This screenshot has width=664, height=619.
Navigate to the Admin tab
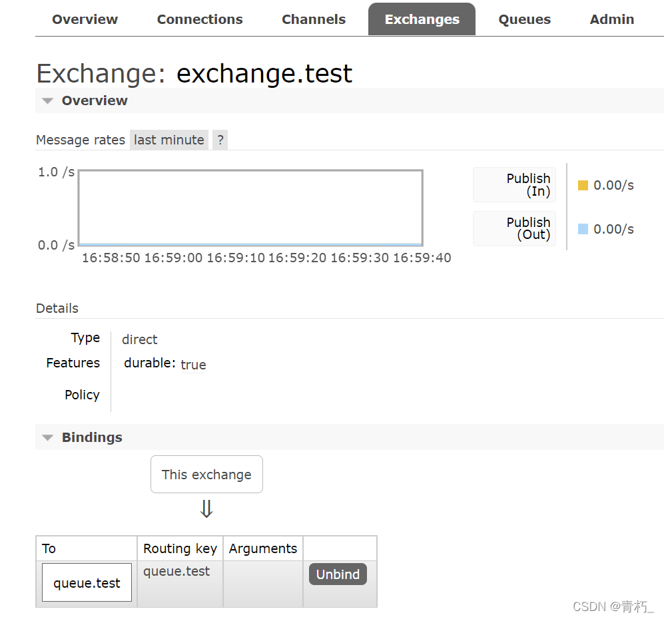click(611, 19)
